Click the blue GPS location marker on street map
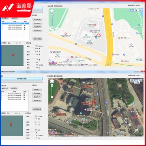This screenshot has width=146, height=146. (x=96, y=37)
